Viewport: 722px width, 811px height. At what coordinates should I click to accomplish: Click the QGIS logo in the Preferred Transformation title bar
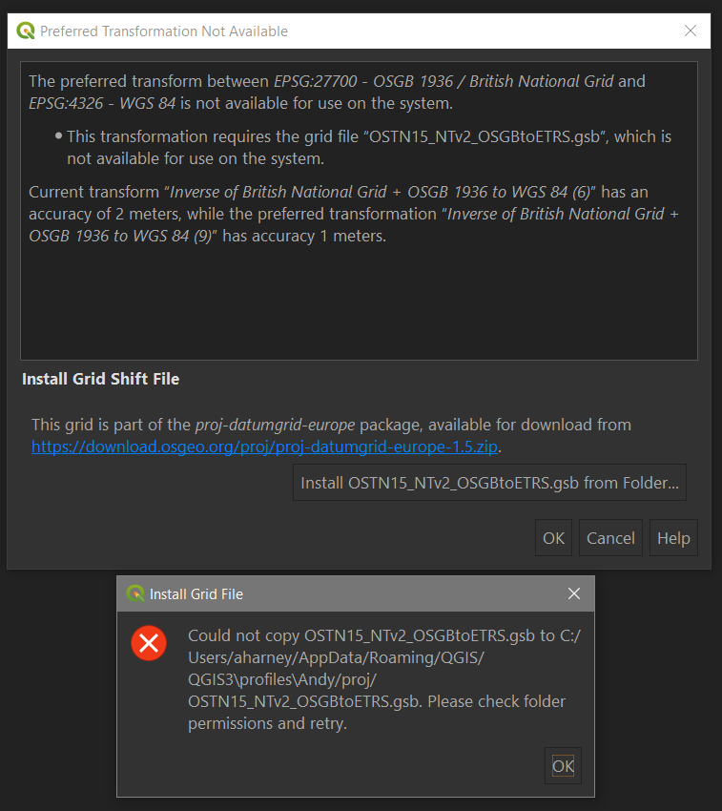(x=26, y=31)
